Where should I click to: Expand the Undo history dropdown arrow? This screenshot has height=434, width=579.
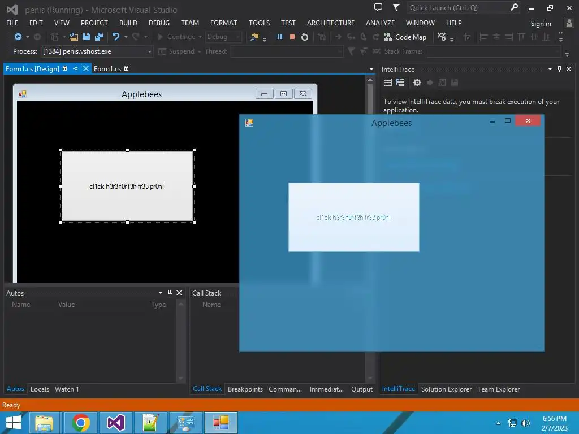click(126, 37)
